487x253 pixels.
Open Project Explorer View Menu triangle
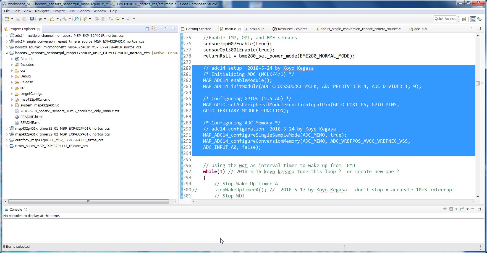point(161,28)
